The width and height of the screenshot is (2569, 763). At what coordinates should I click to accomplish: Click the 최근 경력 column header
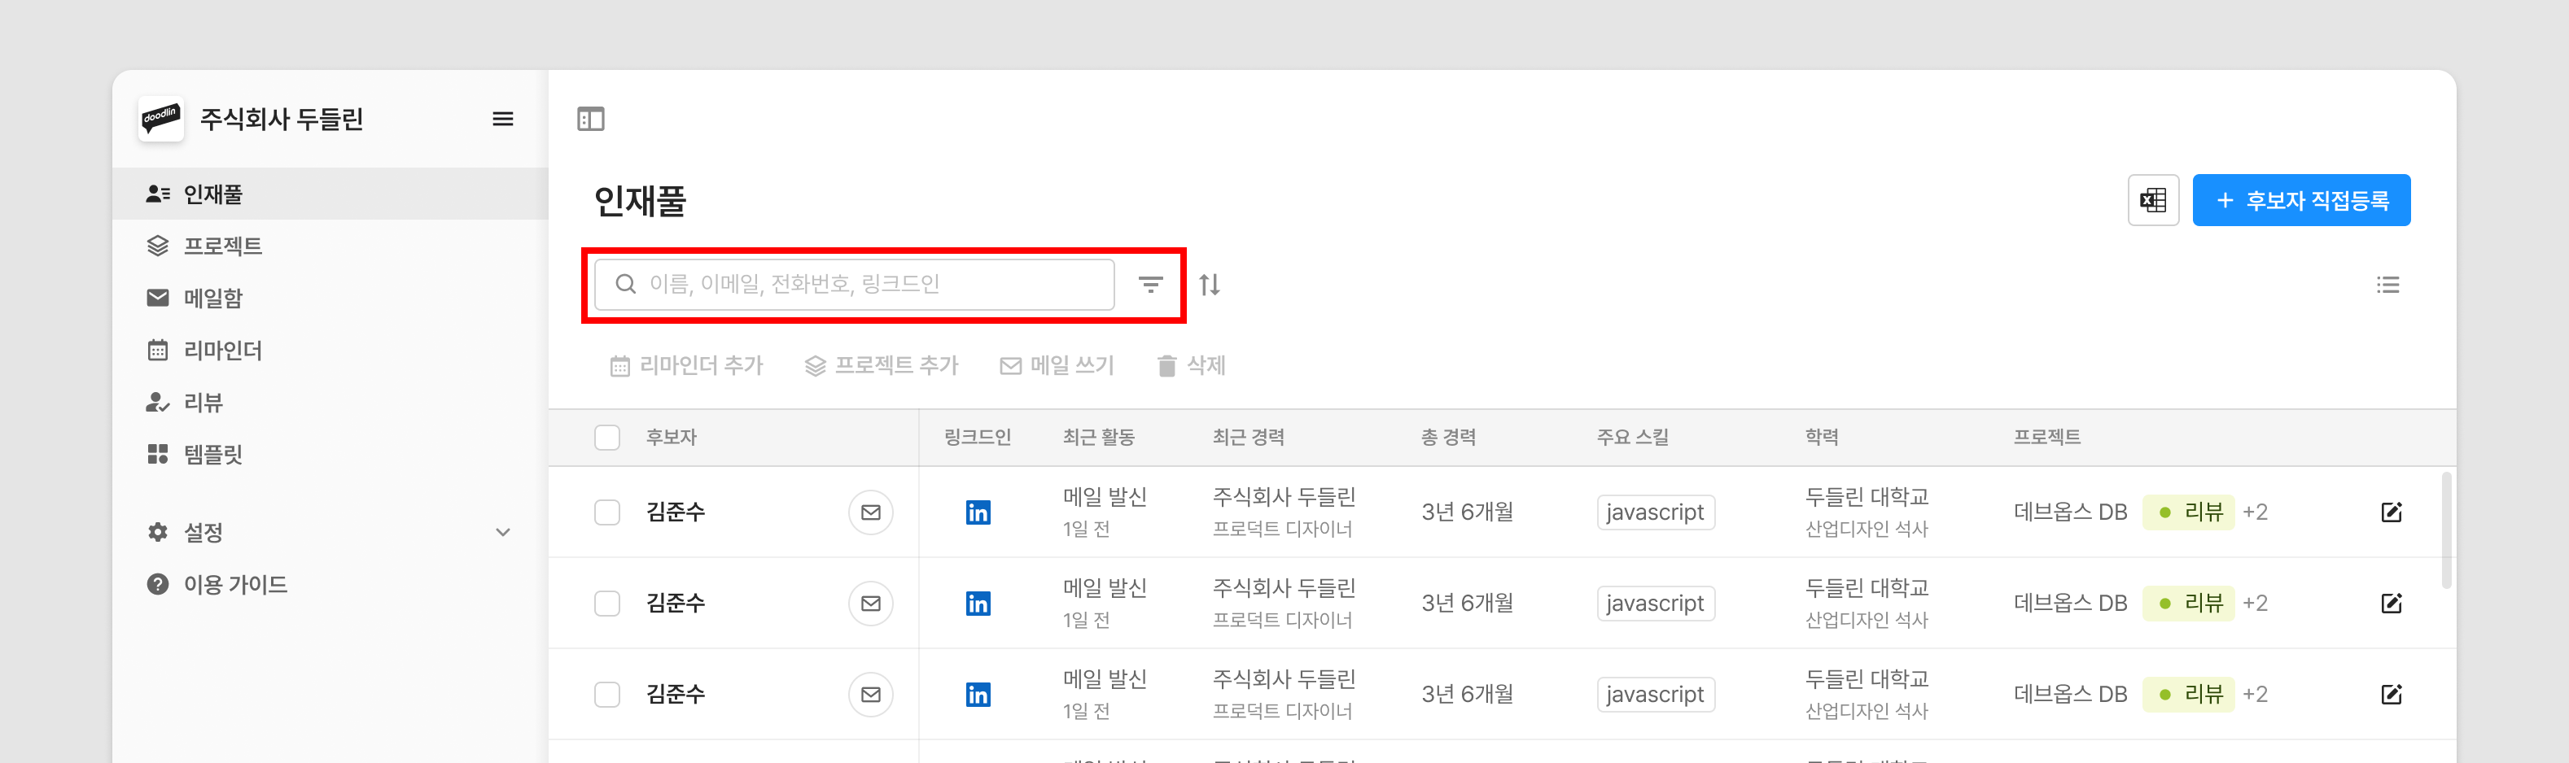tap(1248, 438)
